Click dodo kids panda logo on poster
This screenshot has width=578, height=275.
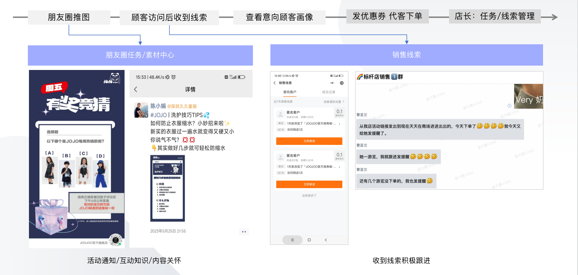112,78
